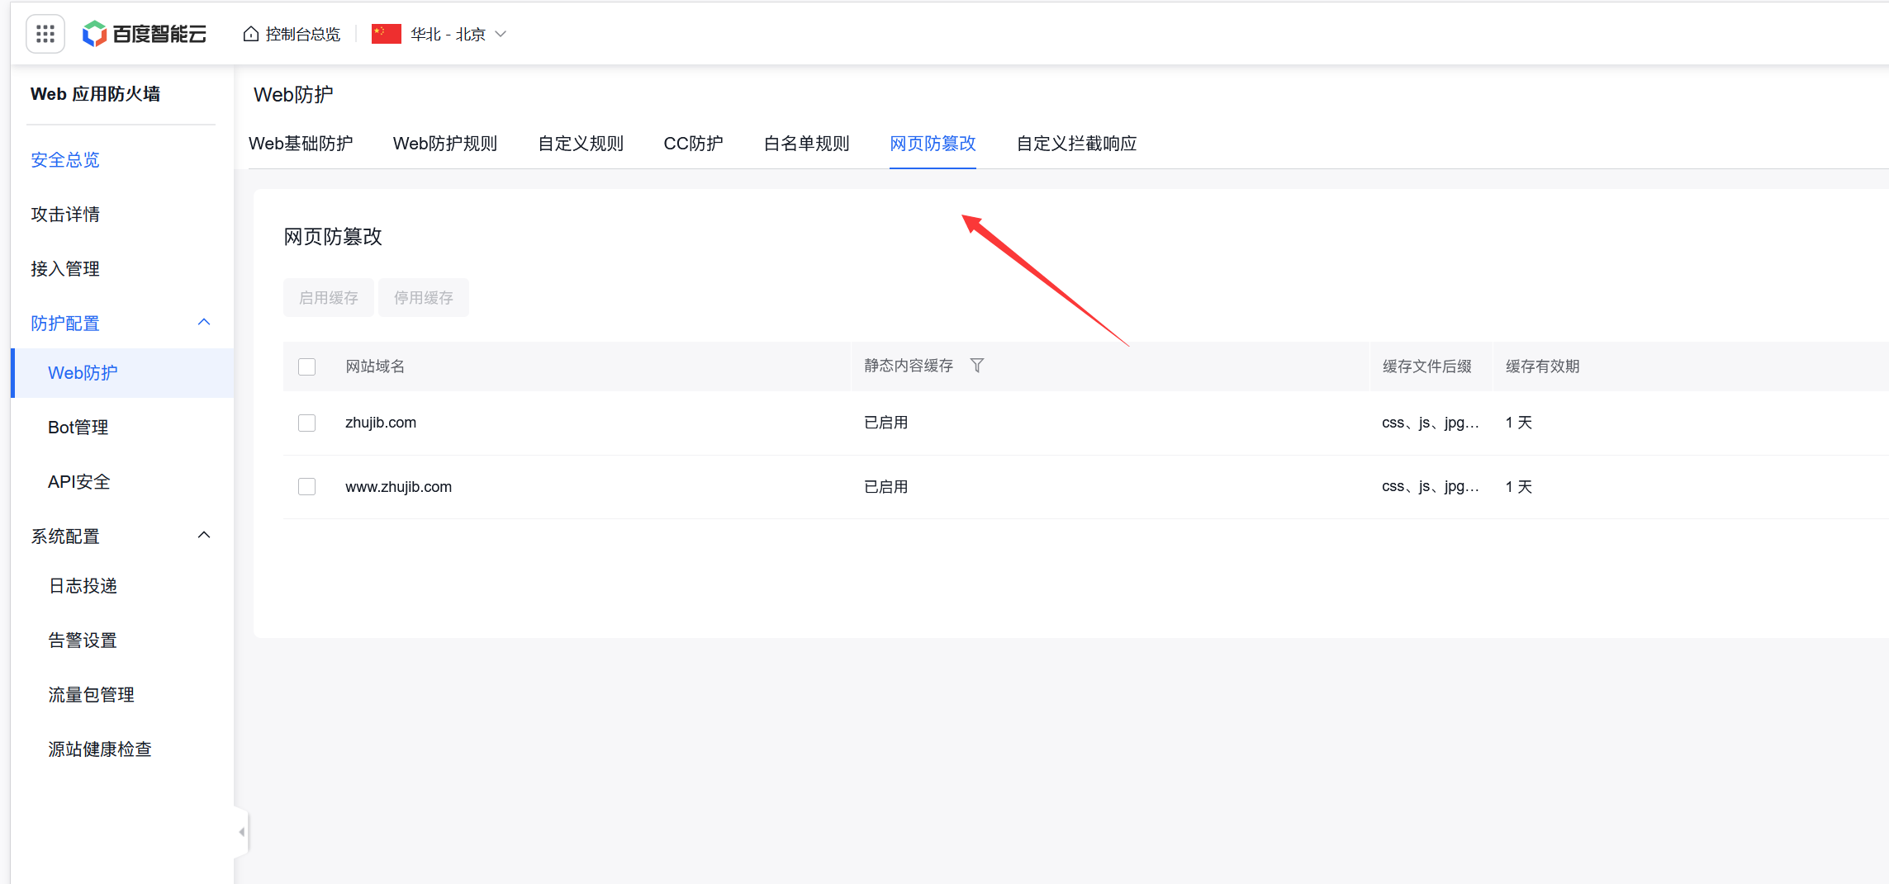The image size is (1889, 884).
Task: Open the 自定义拦截响应 tab
Action: pyautogui.click(x=1076, y=143)
